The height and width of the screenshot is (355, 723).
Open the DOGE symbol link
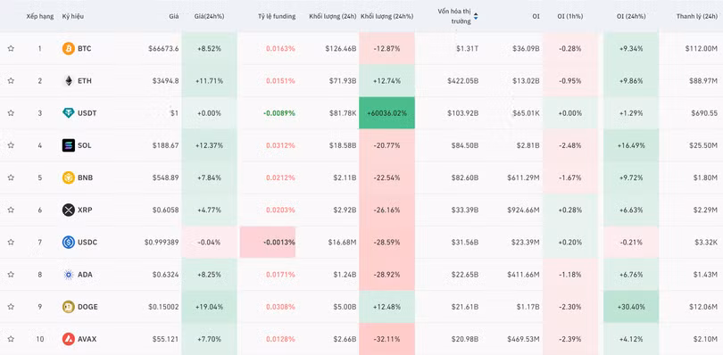click(87, 307)
